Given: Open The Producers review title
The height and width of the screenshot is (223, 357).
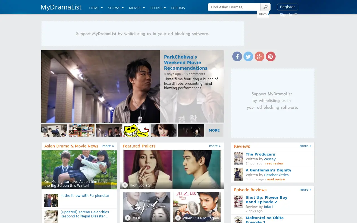Looking at the screenshot, I should [x=260, y=154].
